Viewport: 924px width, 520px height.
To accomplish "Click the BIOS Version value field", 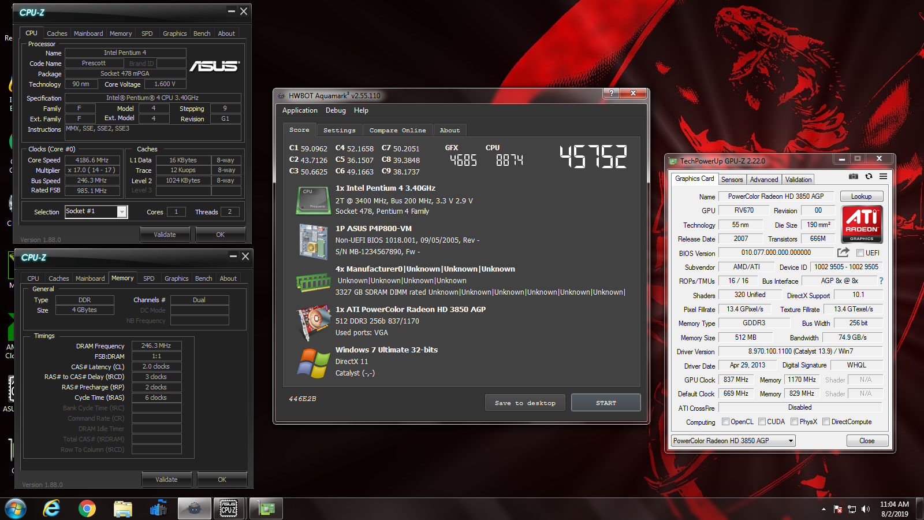I will point(776,252).
